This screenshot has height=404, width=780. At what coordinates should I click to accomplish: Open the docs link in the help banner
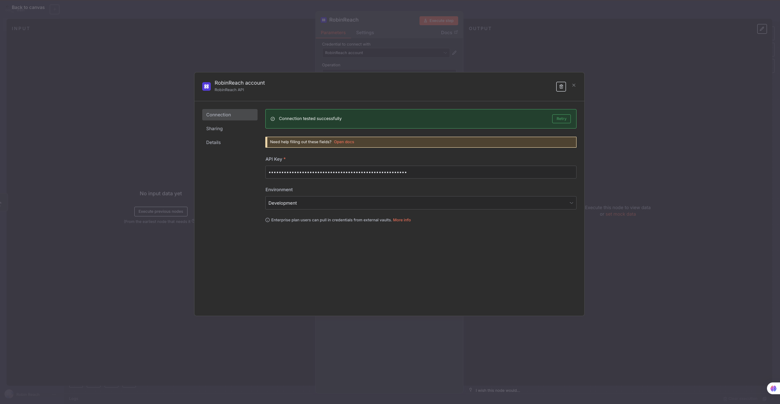tap(344, 142)
